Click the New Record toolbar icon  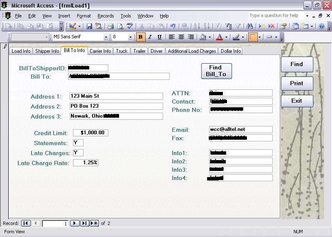pos(262,26)
